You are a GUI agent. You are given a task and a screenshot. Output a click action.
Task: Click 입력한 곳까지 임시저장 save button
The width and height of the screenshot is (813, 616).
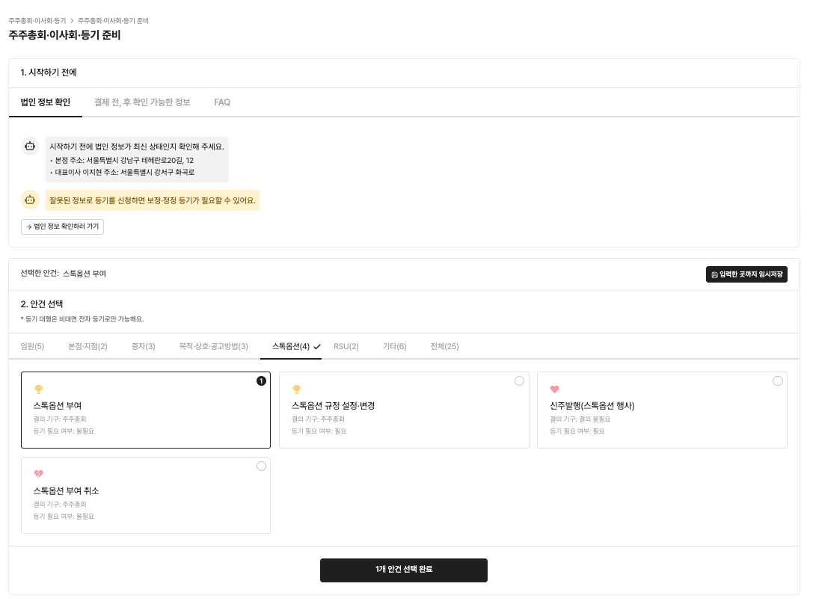tap(746, 274)
